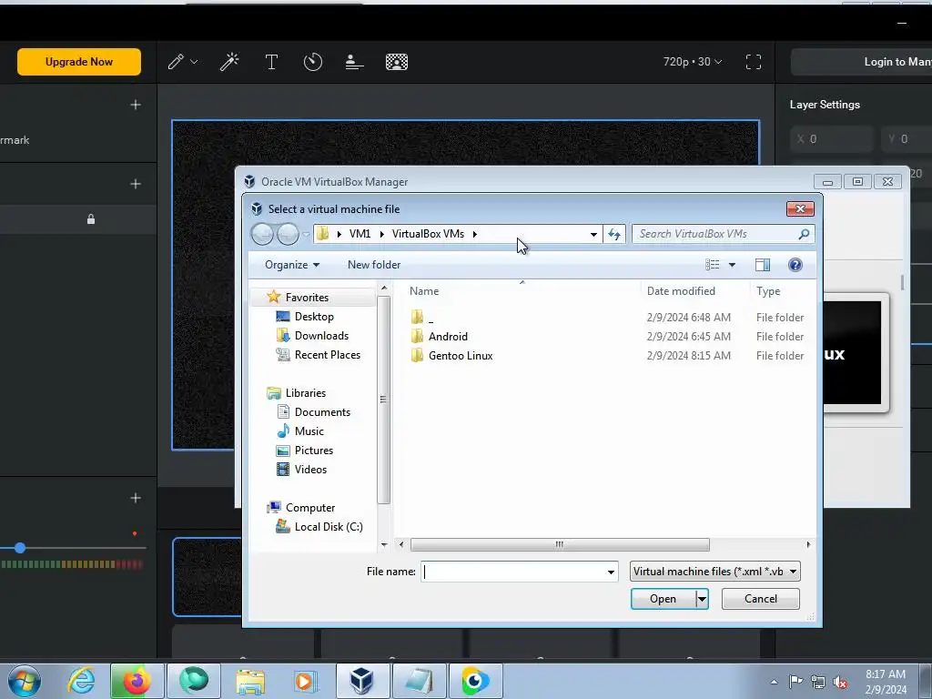Image resolution: width=932 pixels, height=699 pixels.
Task: Click the VirtualBox VMs breadcrumb segment
Action: click(x=428, y=234)
